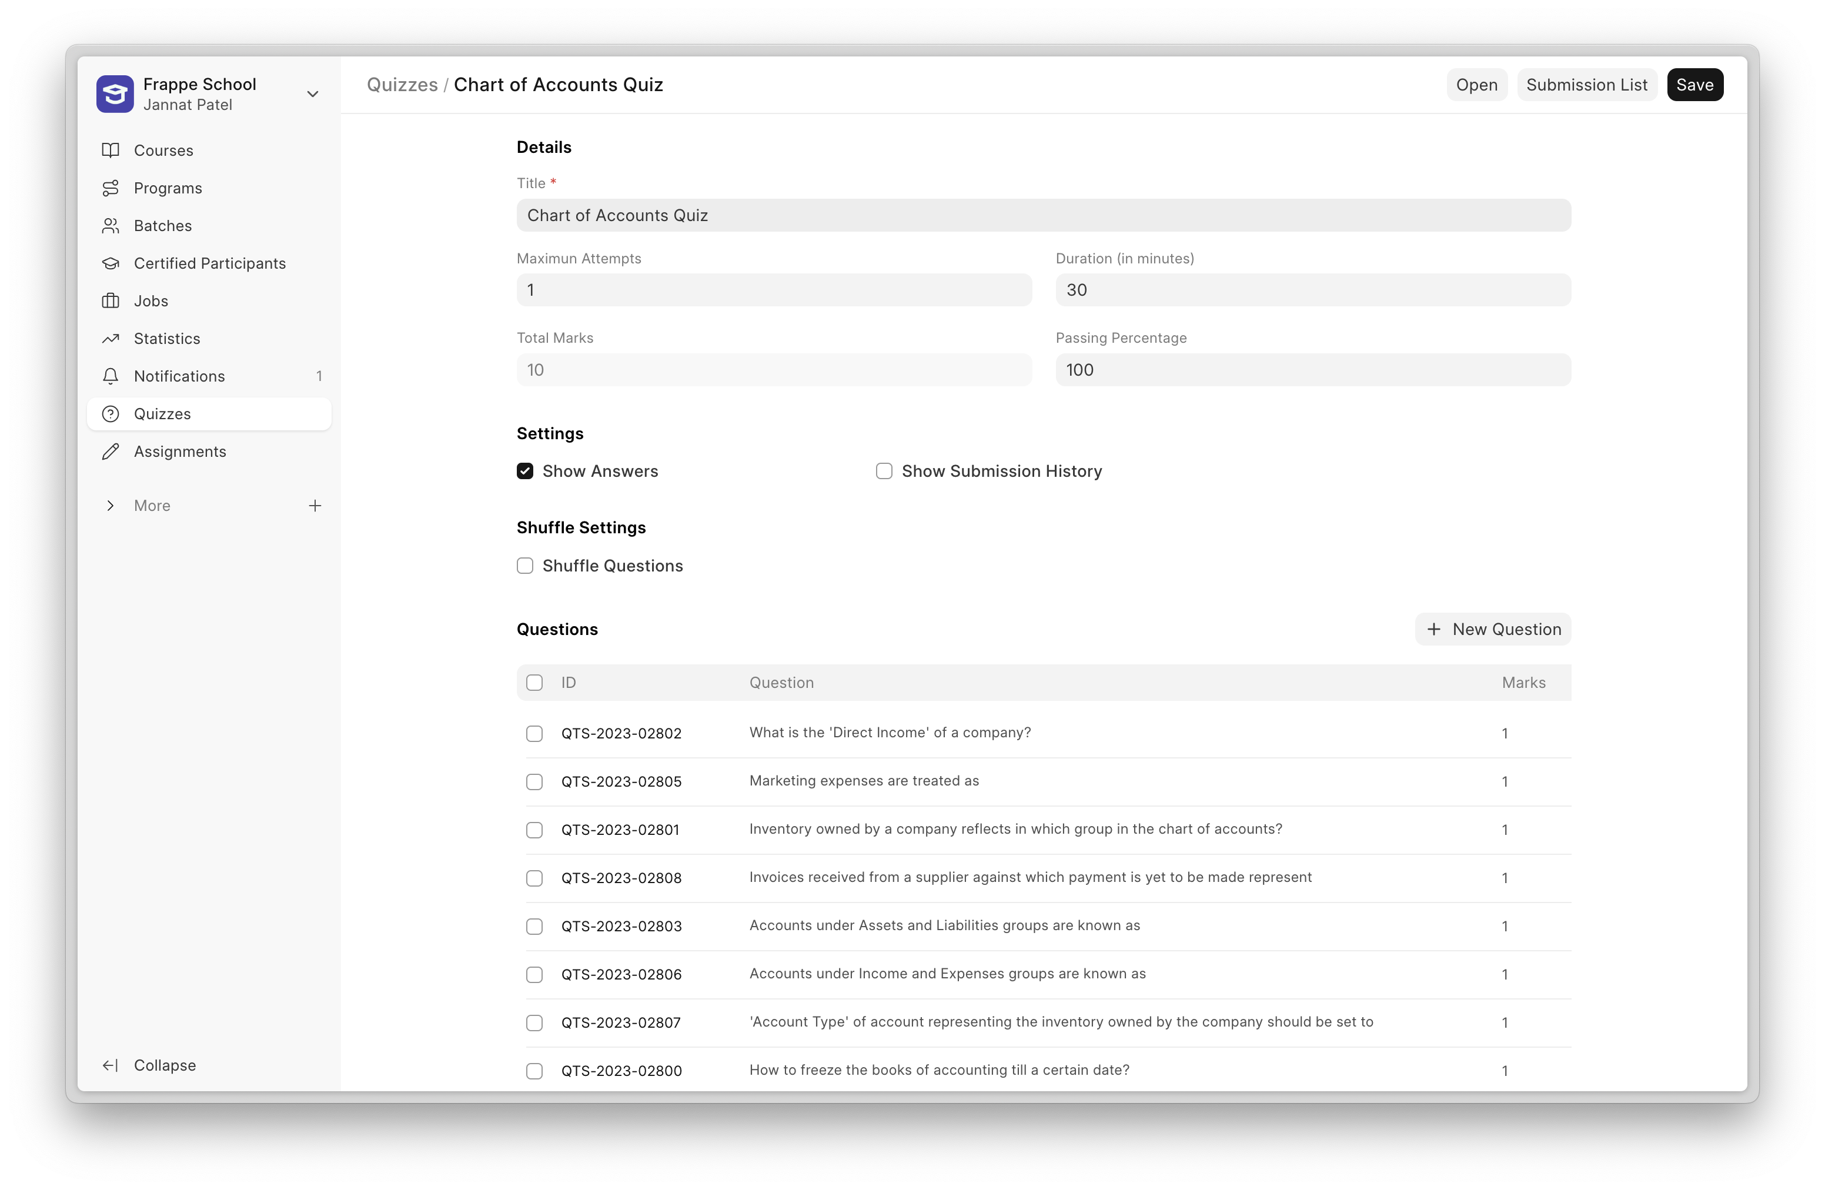Open Assignments in the sidebar

point(179,452)
